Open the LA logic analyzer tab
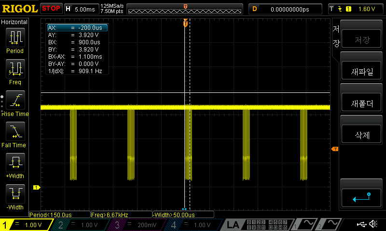This screenshot has height=231, width=386. (233, 225)
